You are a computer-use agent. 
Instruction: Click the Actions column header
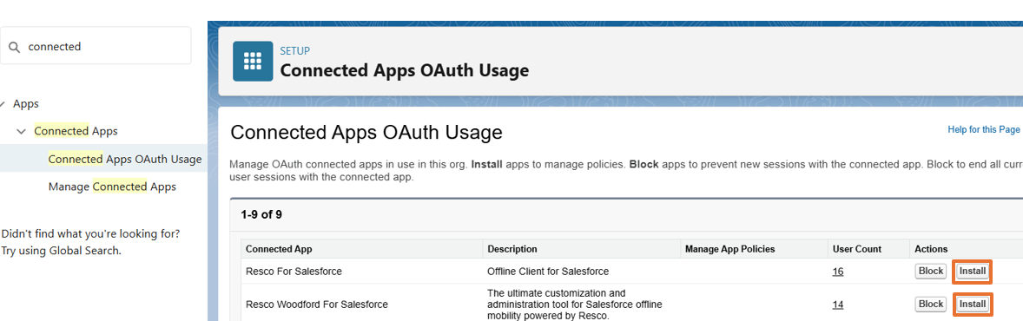pyautogui.click(x=931, y=249)
